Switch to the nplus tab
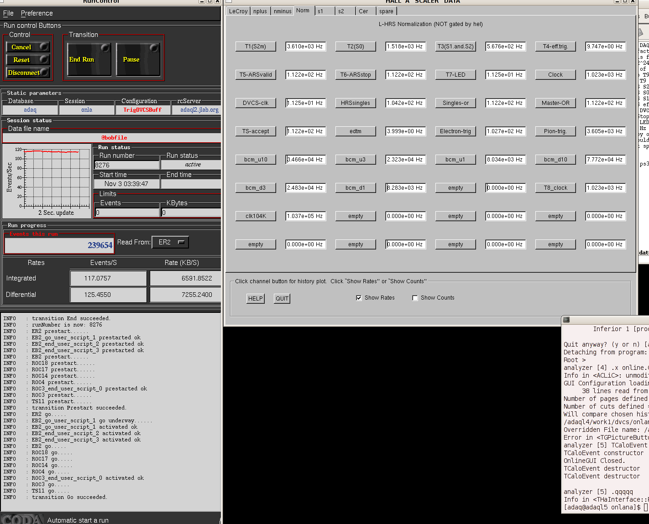649x524 pixels. pyautogui.click(x=260, y=11)
